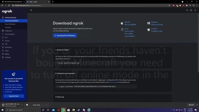199x112 pixels.
Task: Show hidden system tray icons chevron
Action: tap(172, 110)
